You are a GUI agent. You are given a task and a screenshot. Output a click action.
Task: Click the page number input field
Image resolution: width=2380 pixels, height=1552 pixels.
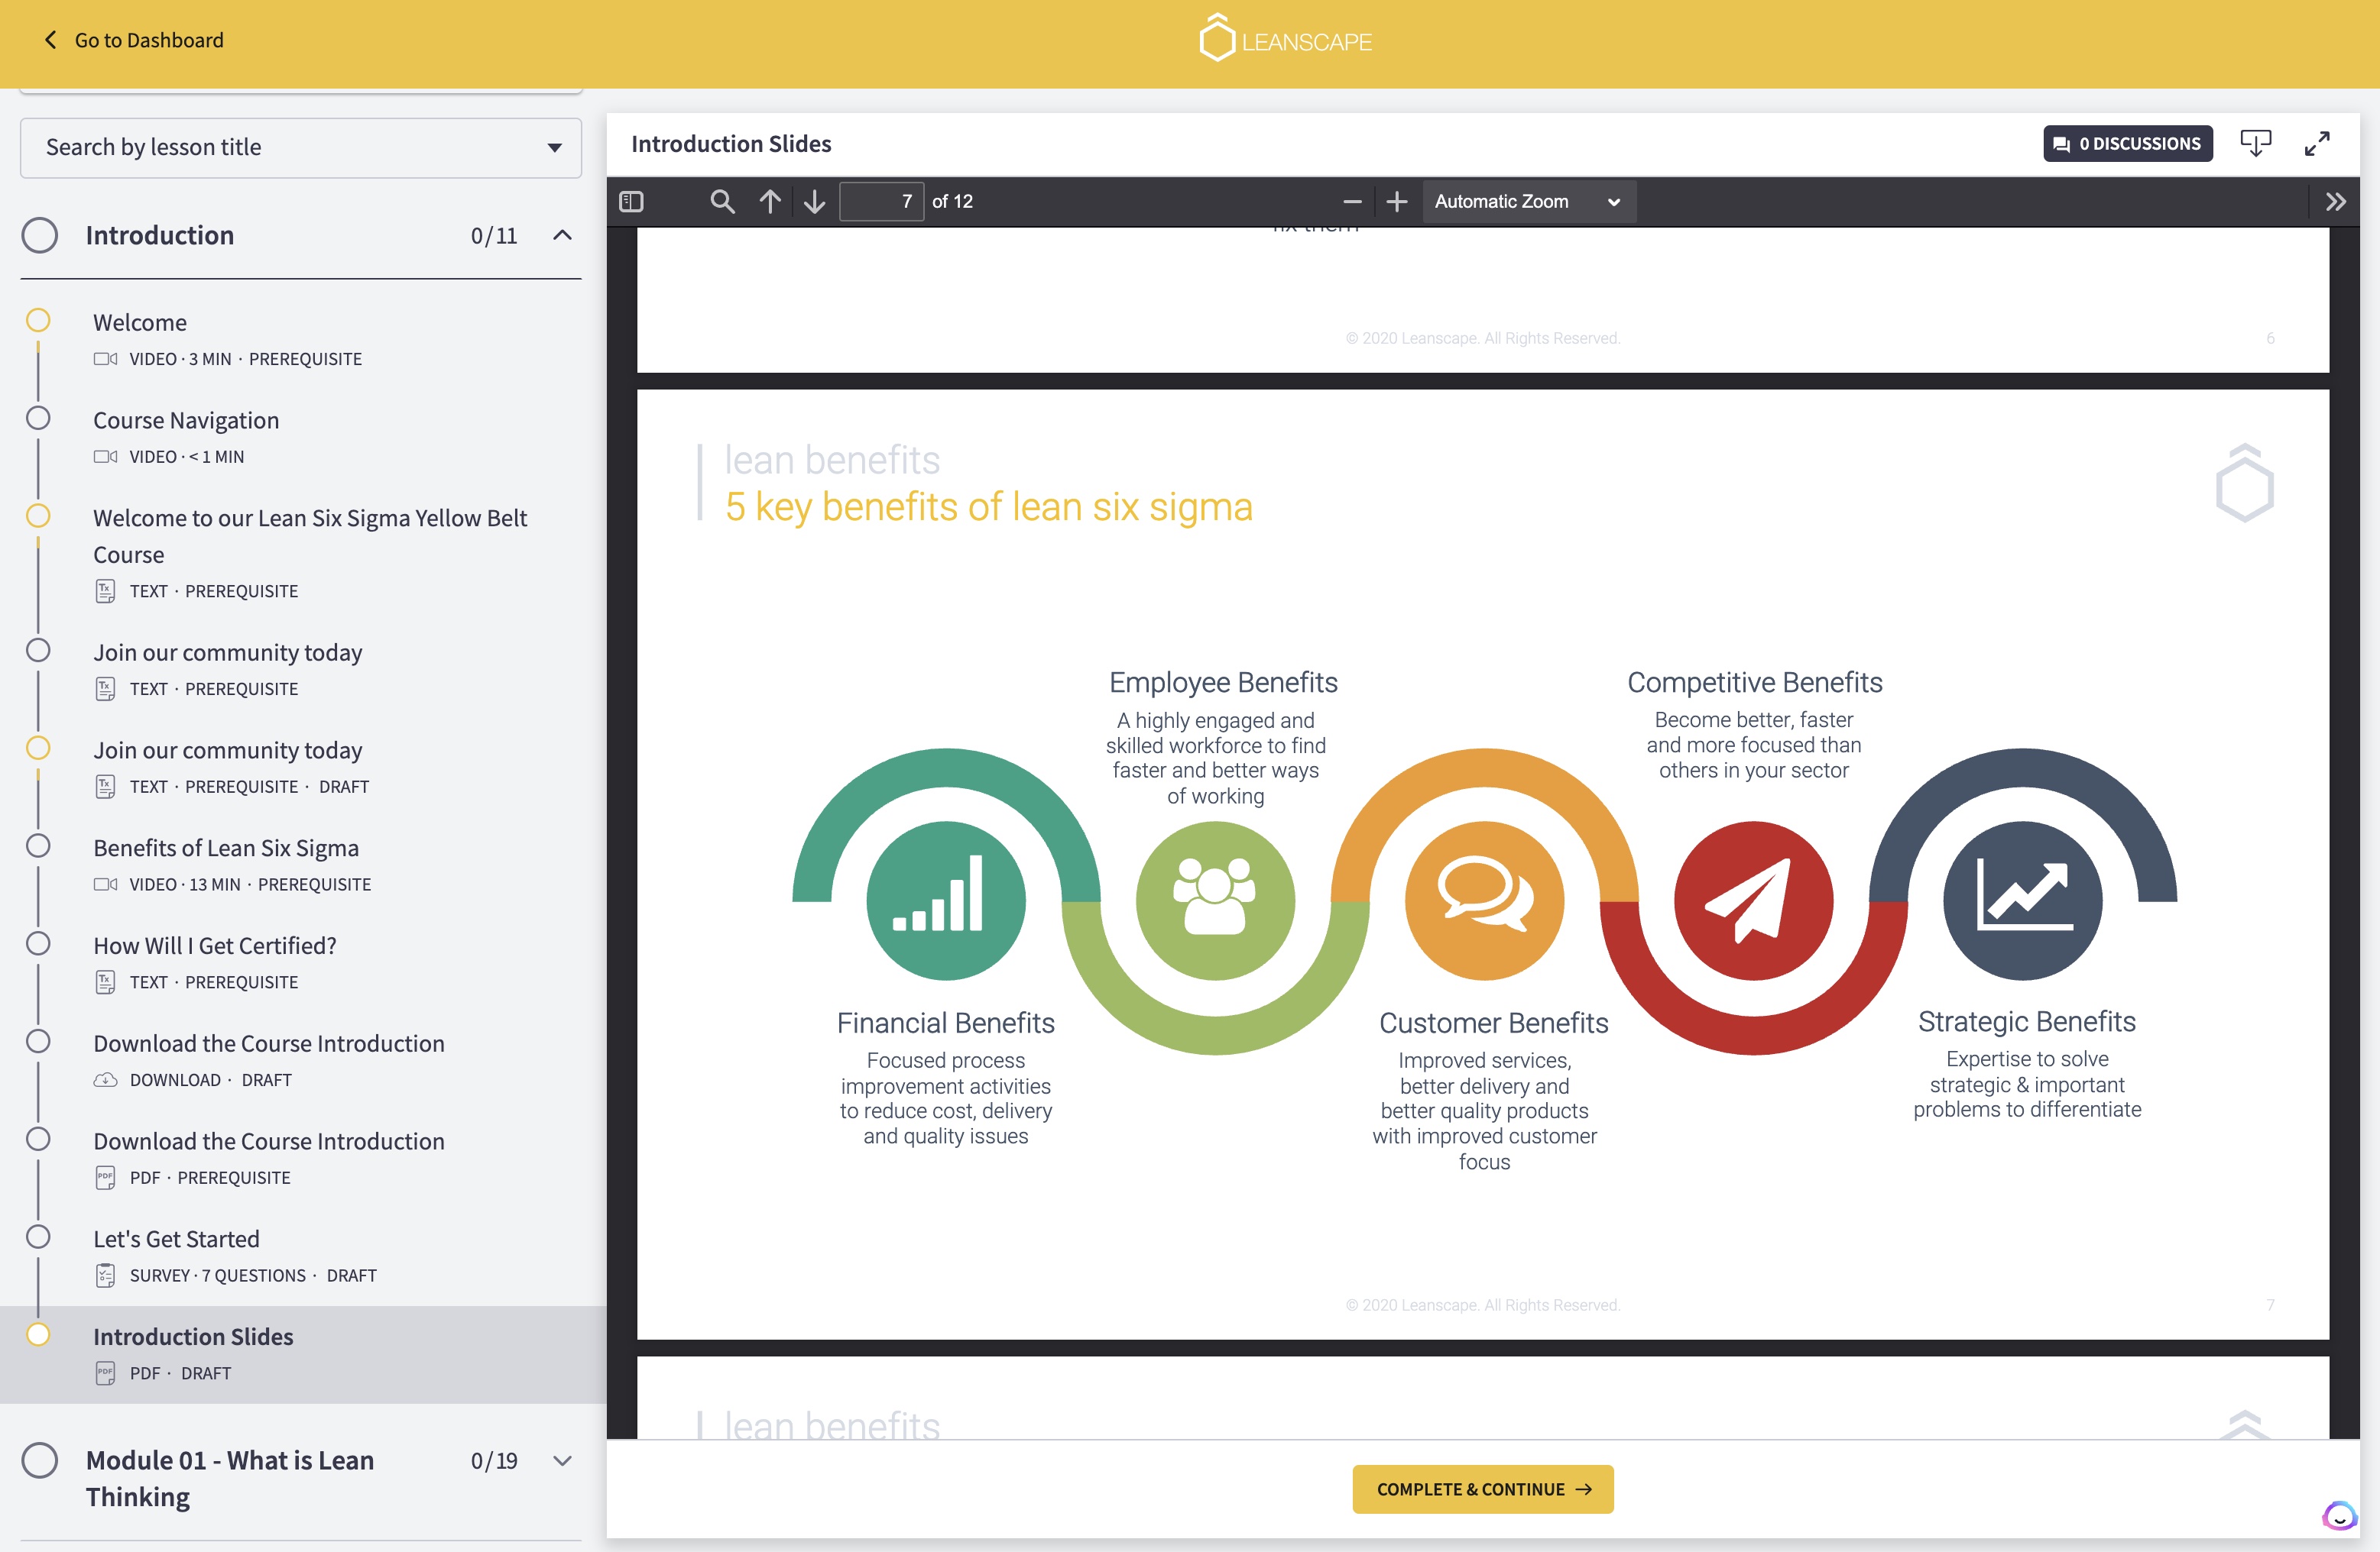(x=881, y=202)
